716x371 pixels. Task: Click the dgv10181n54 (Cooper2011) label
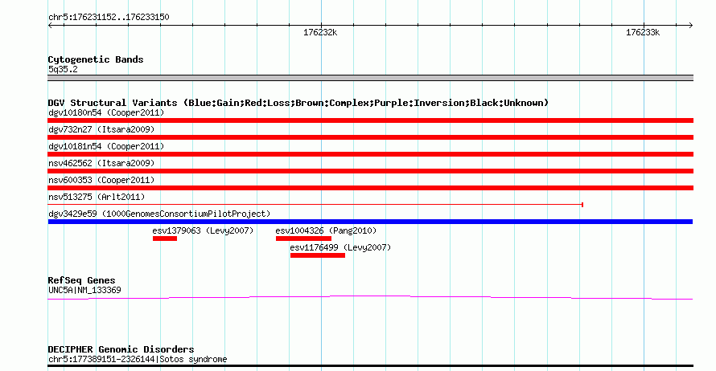coord(106,146)
